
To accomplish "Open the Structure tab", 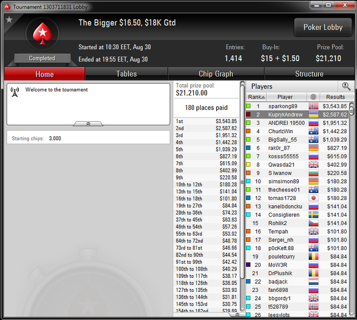I will 309,74.
